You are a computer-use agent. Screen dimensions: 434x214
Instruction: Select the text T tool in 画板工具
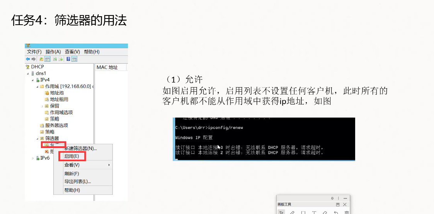pos(314,212)
